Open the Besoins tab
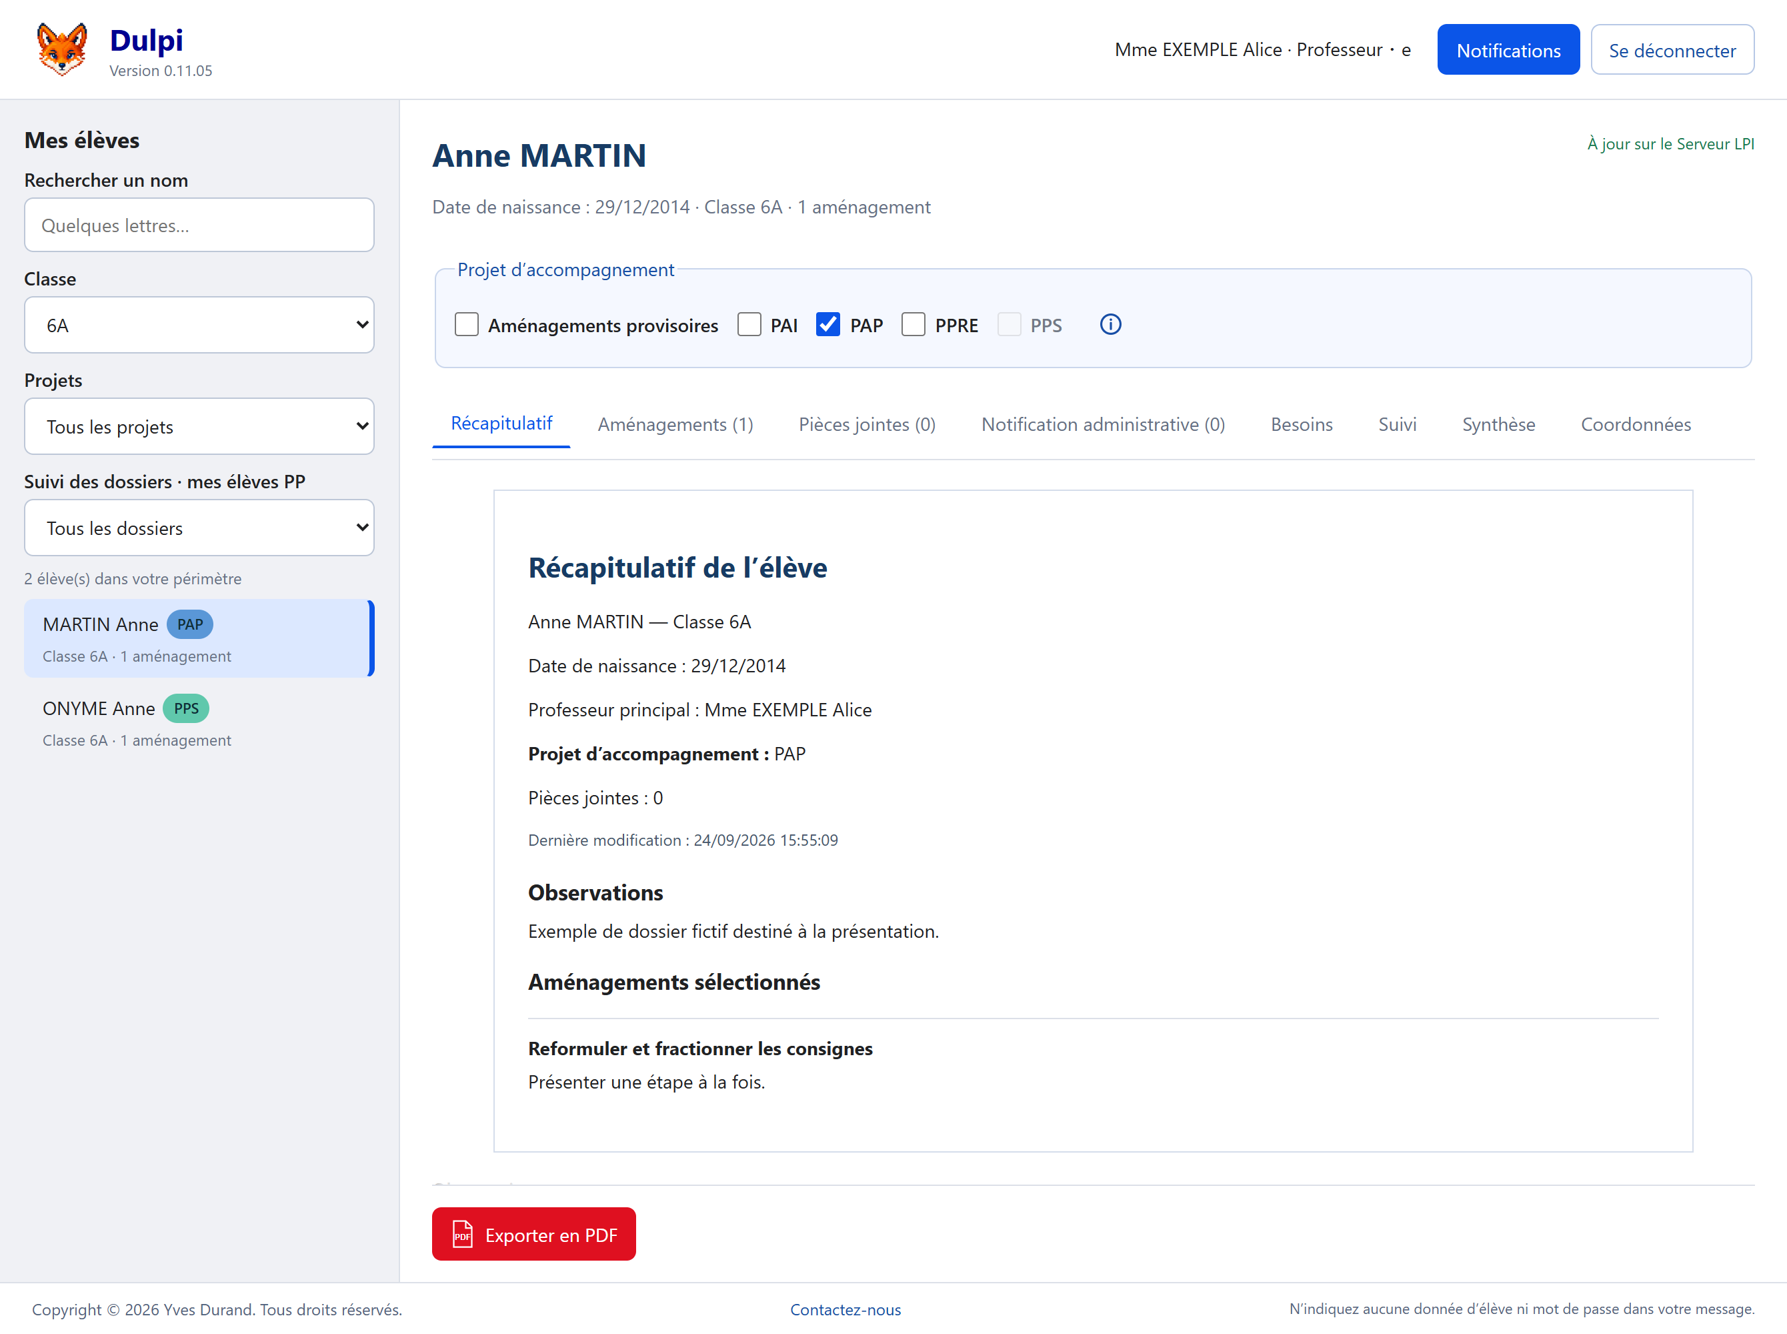This screenshot has height=1334, width=1787. (x=1301, y=425)
